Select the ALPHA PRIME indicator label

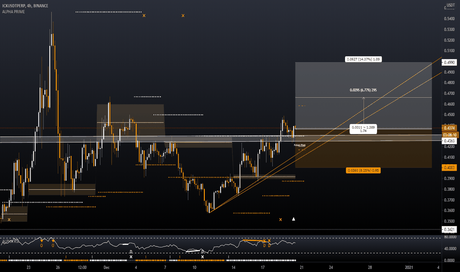13,12
